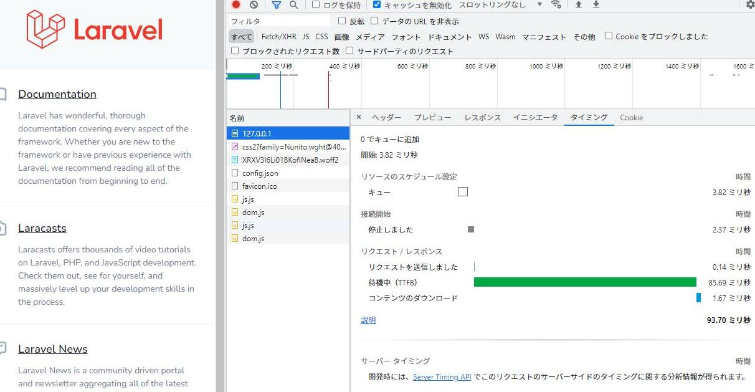Select config.json request row

point(288,173)
